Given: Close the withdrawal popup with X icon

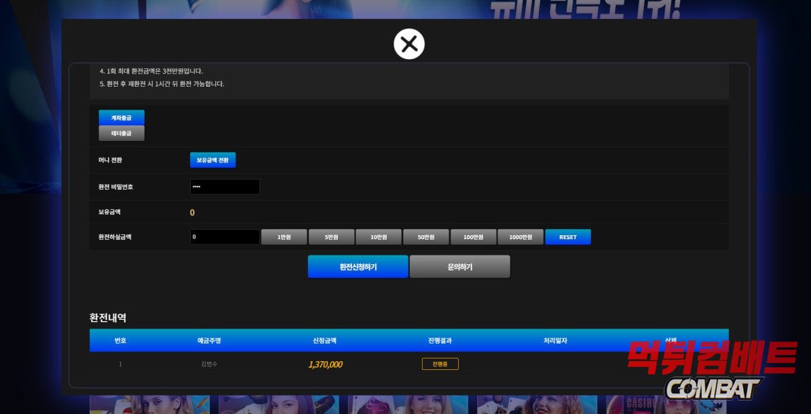Looking at the screenshot, I should [x=409, y=44].
